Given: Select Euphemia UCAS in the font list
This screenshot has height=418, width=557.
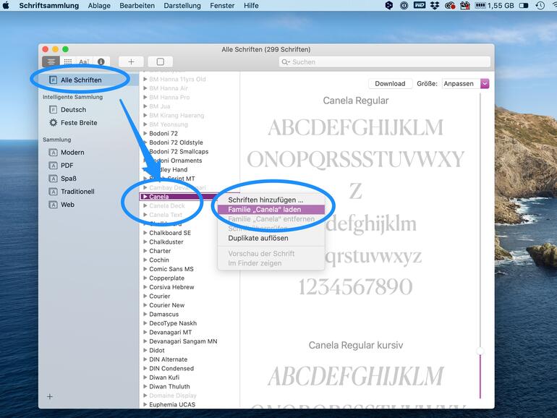Looking at the screenshot, I should point(172,404).
